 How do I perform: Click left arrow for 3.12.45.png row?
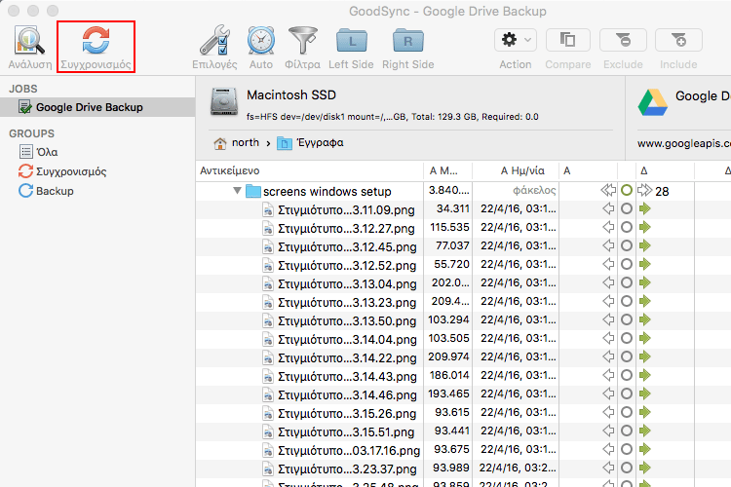tap(608, 245)
